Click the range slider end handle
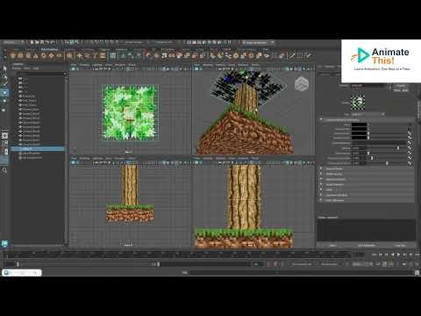This screenshot has width=421, height=316. coord(158,264)
